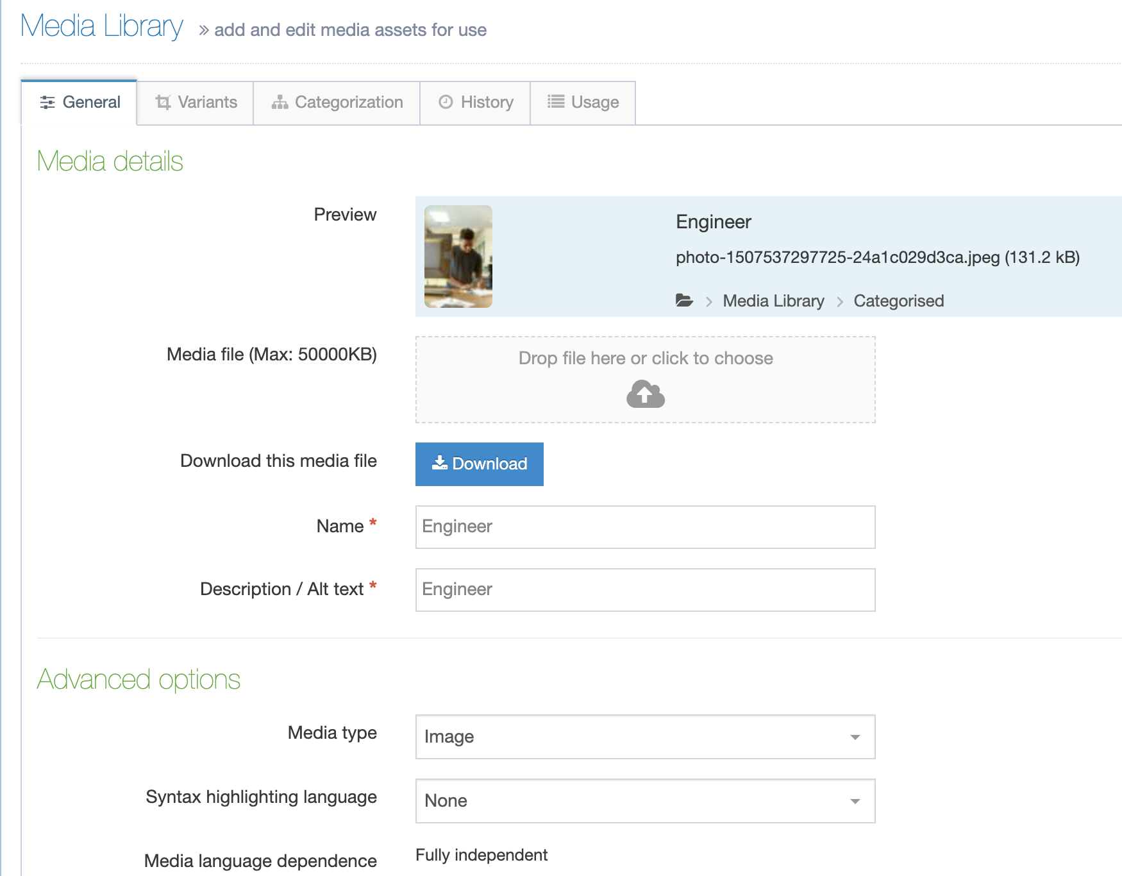Click the cloud upload icon
This screenshot has height=876, width=1122.
tap(645, 394)
